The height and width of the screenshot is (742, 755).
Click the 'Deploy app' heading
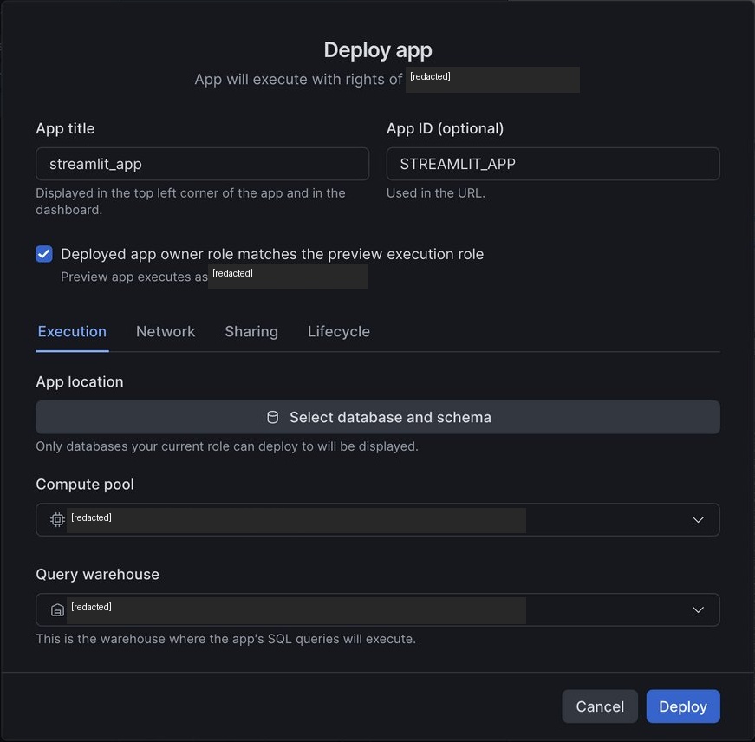pyautogui.click(x=378, y=50)
